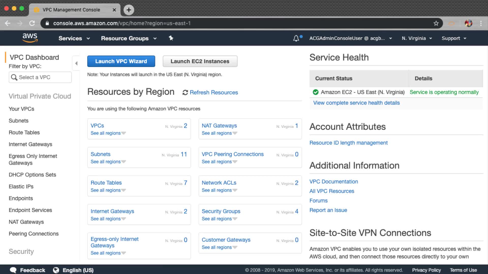Click the Select a VPC filter field

(40, 77)
